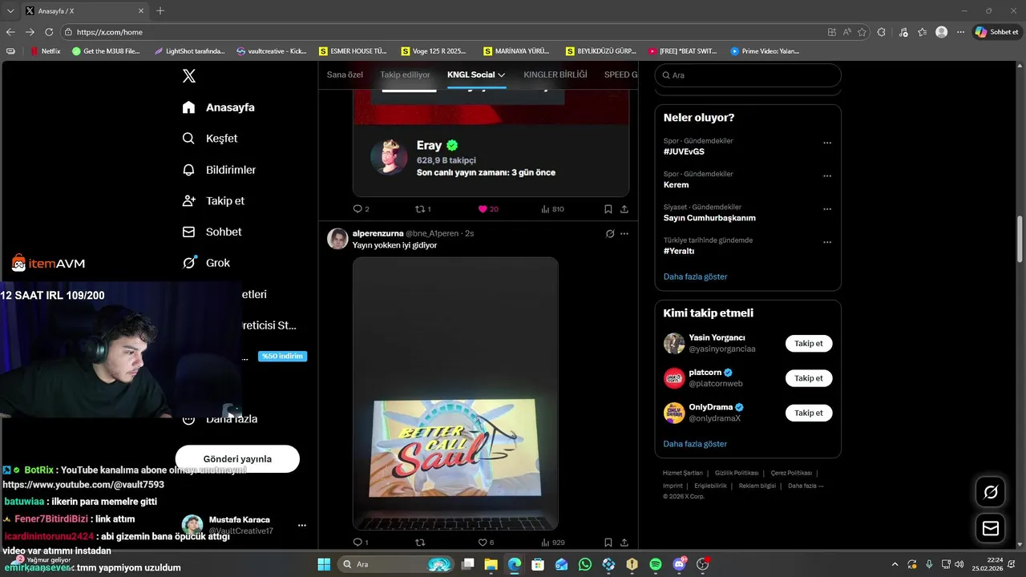This screenshot has width=1026, height=577.
Task: Open Windows Start menu
Action: (x=324, y=564)
